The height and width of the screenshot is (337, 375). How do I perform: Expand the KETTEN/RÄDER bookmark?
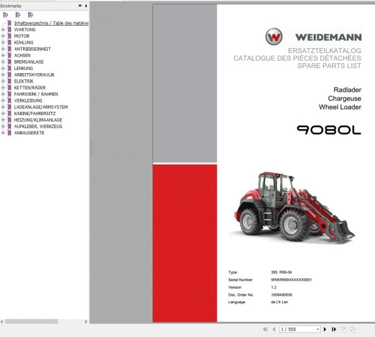(3, 88)
